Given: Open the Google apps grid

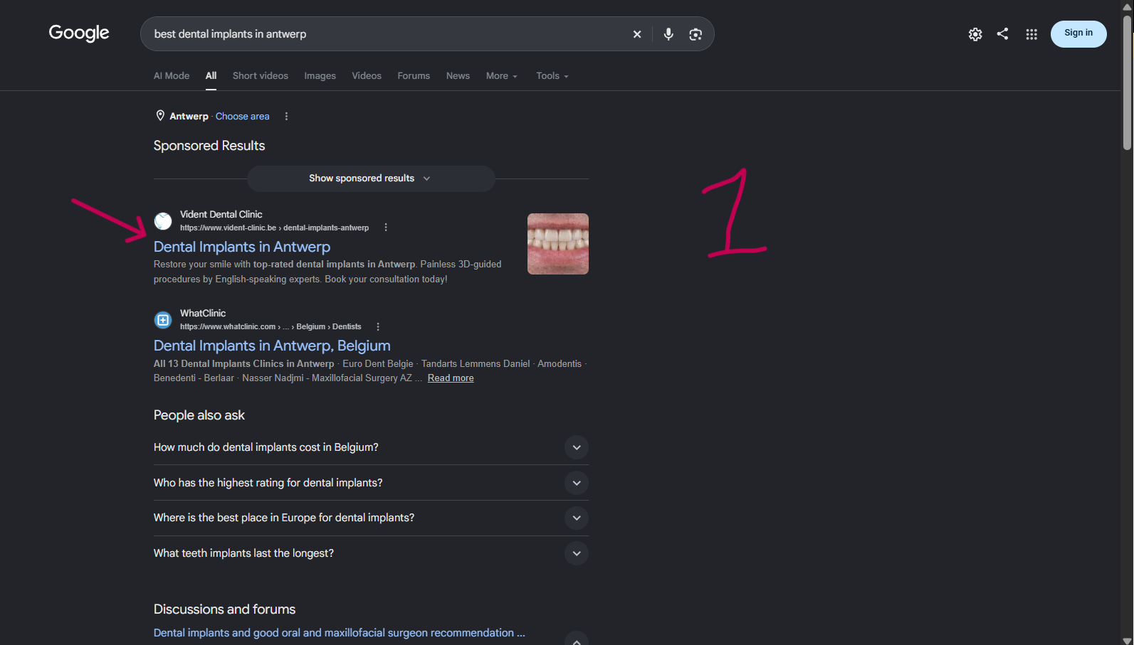Looking at the screenshot, I should pos(1031,34).
